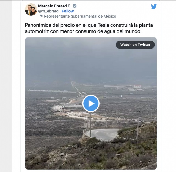Click the verified badge beside Marcelo Ebrard C.
176x172 pixels.
click(x=75, y=6)
